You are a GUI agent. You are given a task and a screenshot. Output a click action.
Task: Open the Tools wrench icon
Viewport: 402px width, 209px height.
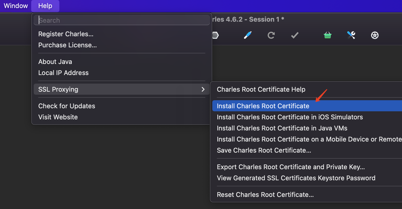point(351,35)
